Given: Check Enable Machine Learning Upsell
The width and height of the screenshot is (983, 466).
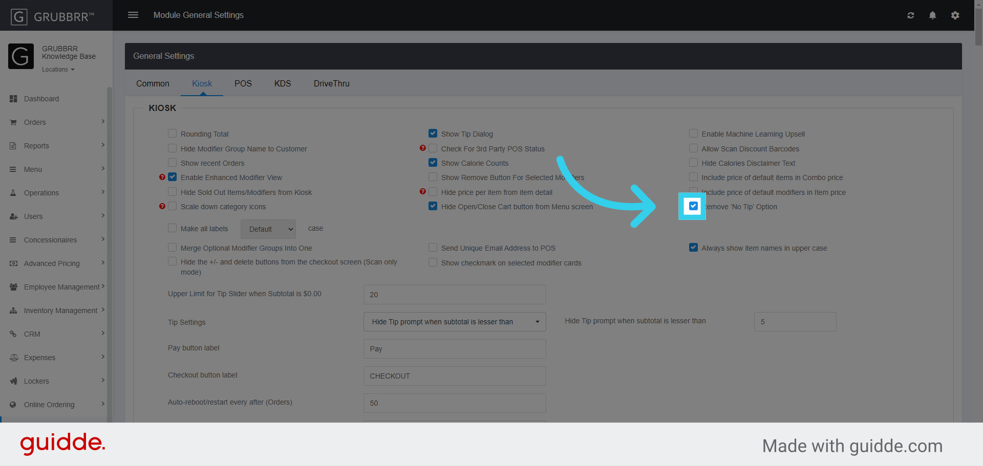Looking at the screenshot, I should point(693,134).
